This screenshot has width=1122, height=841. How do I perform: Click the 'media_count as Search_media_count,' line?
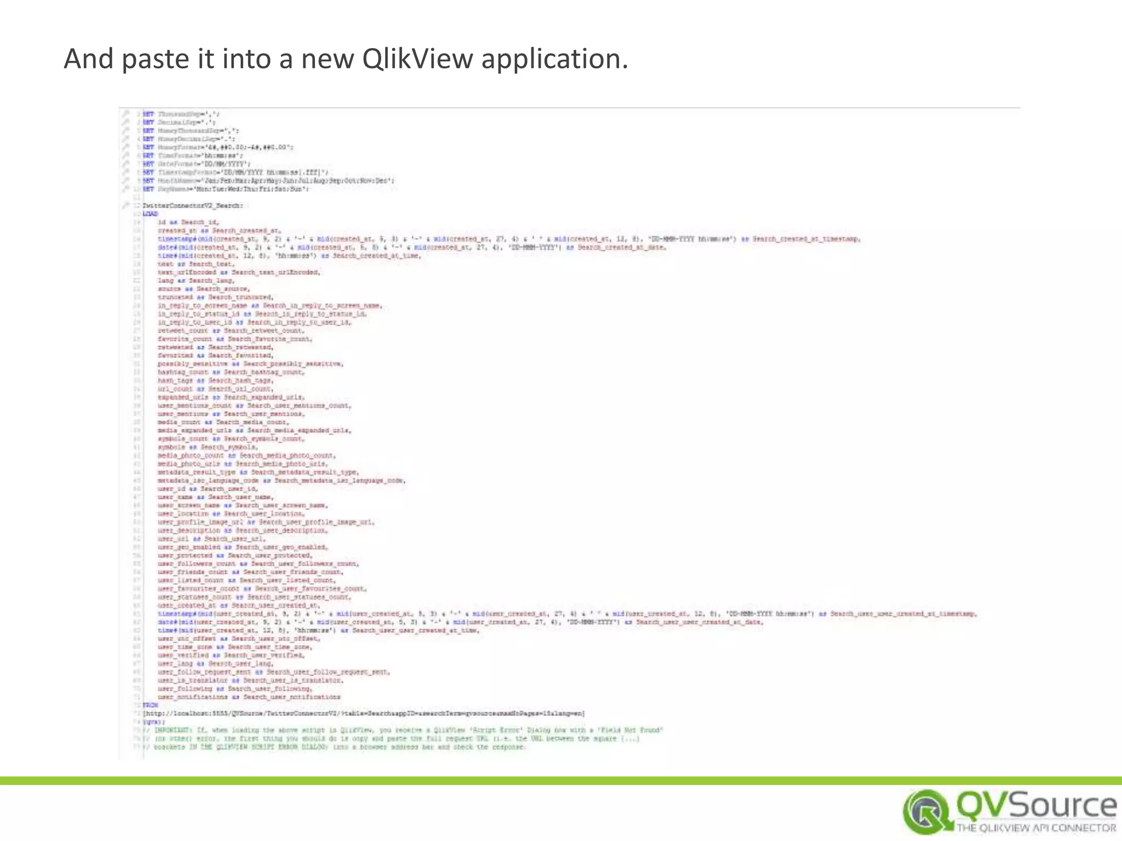coord(224,422)
